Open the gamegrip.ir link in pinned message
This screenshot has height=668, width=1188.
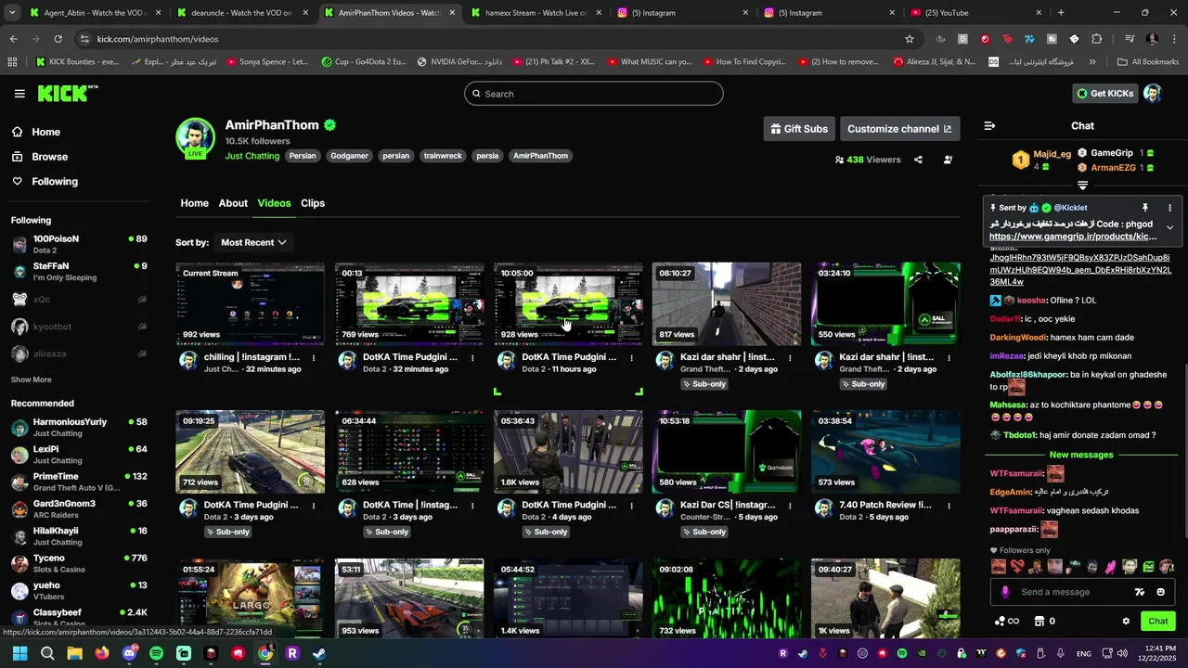[1073, 237]
